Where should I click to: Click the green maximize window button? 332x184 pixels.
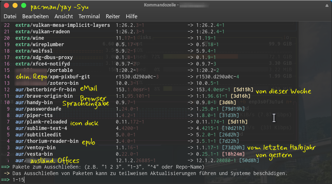pos(24,5)
